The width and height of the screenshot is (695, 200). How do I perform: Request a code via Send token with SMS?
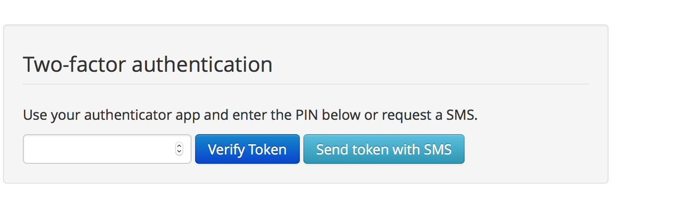point(384,149)
